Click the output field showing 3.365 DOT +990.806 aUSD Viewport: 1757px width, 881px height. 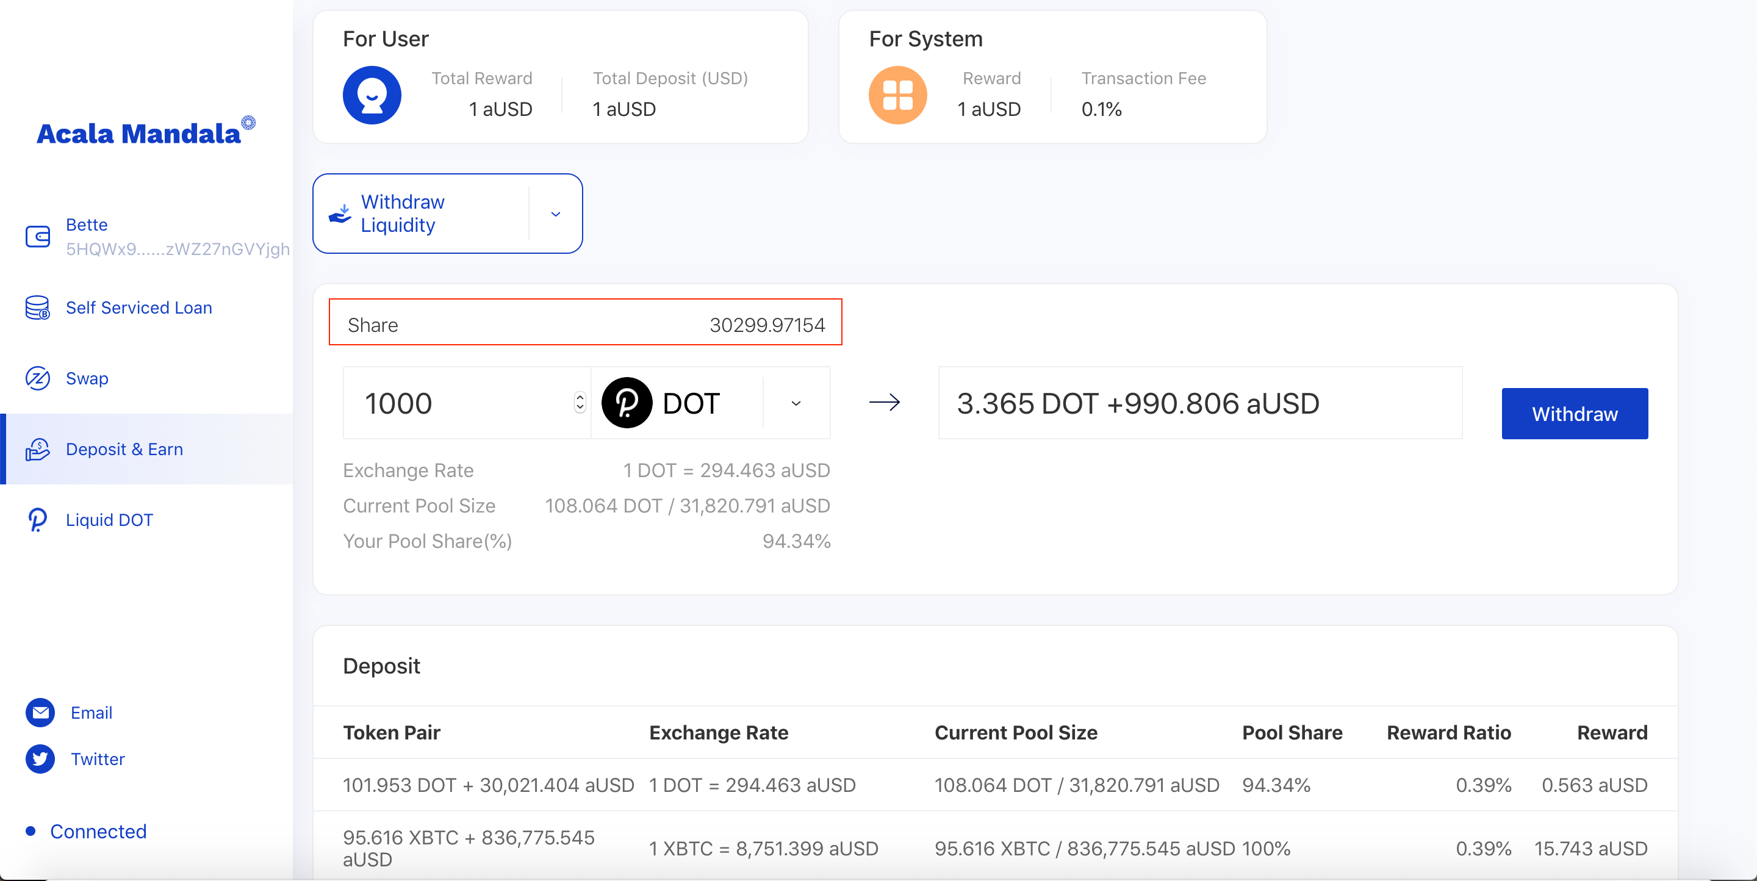tap(1201, 403)
